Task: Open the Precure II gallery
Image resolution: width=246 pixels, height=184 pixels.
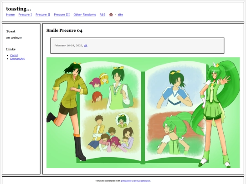Action: [43, 15]
